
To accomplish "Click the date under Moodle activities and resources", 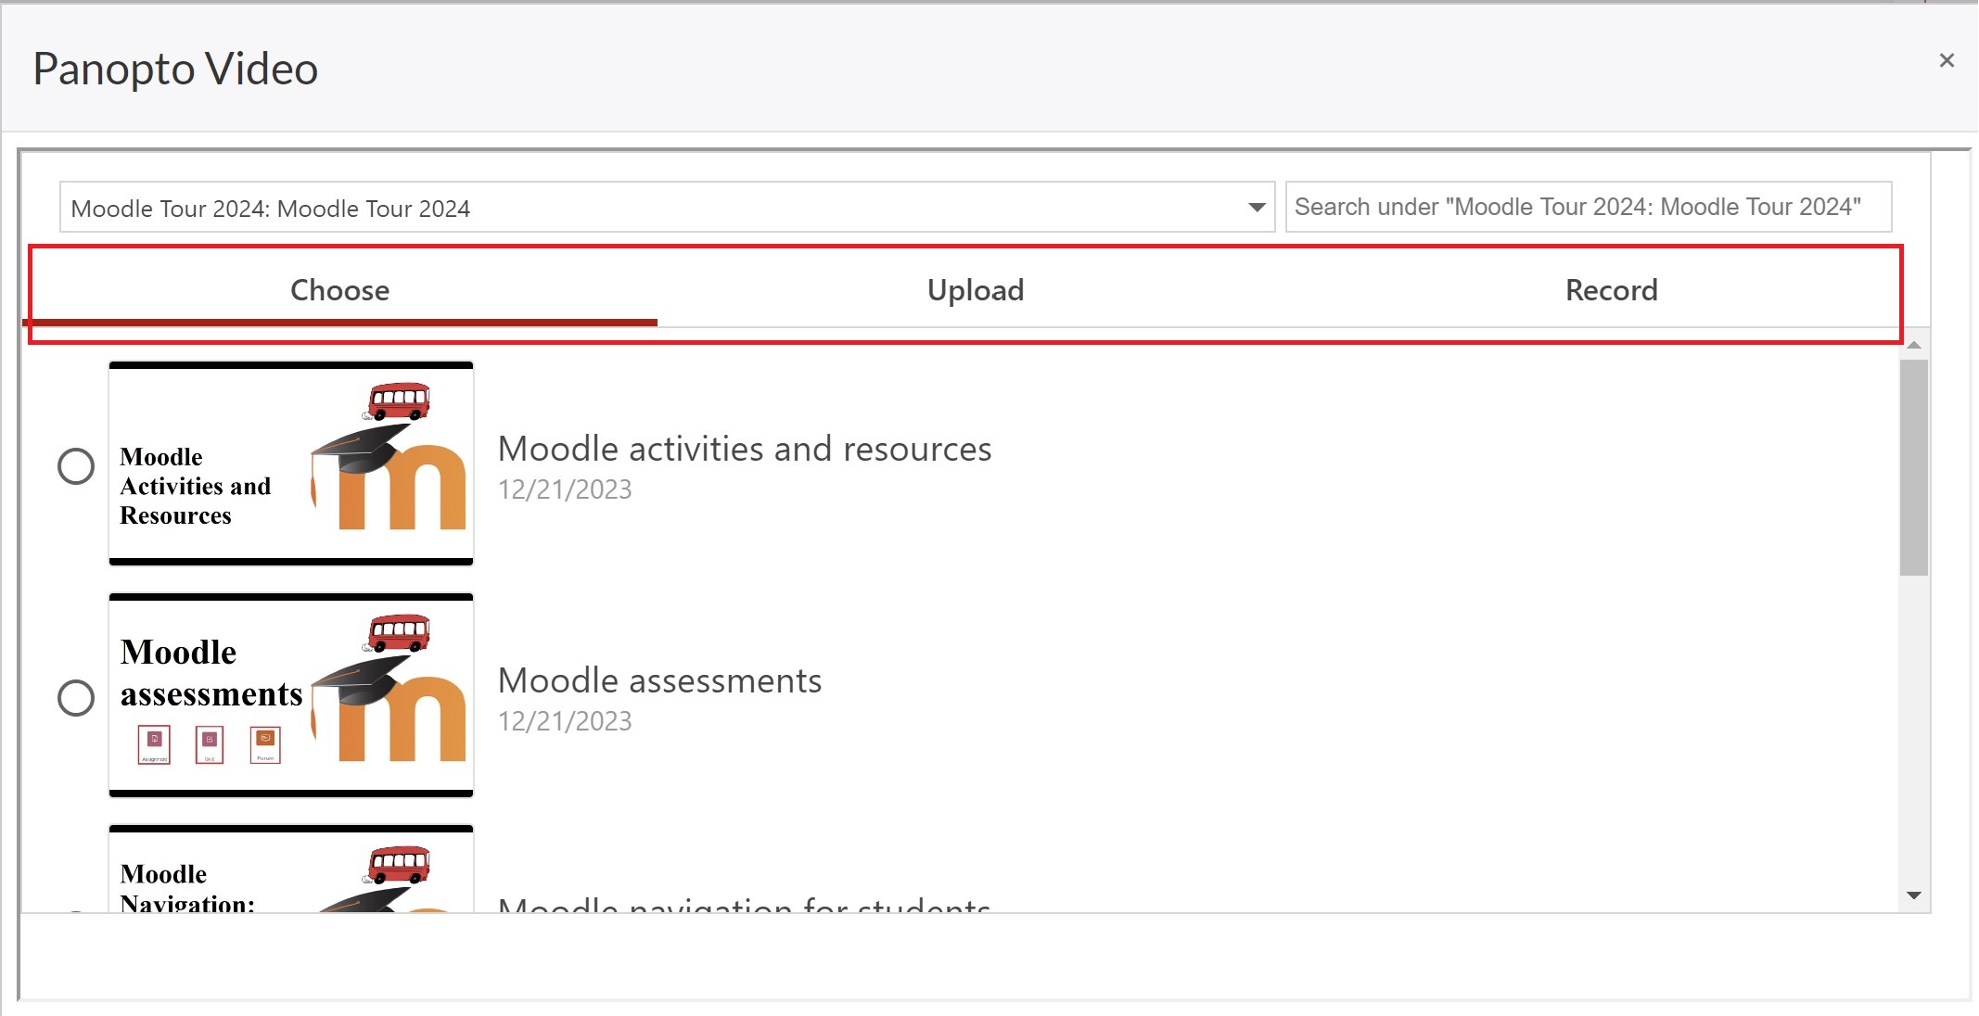I will coord(565,489).
